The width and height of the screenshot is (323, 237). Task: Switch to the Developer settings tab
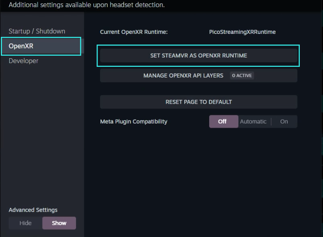pos(24,61)
